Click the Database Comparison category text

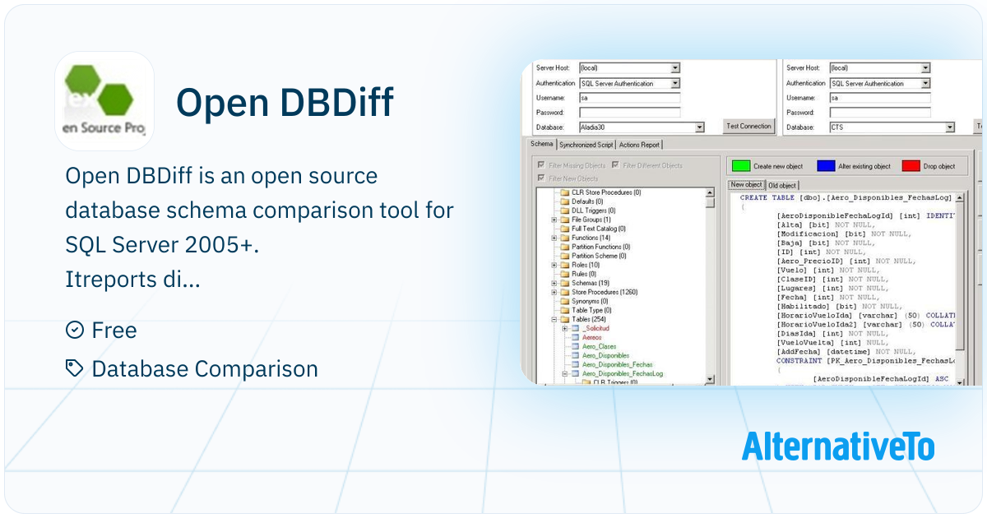click(205, 368)
